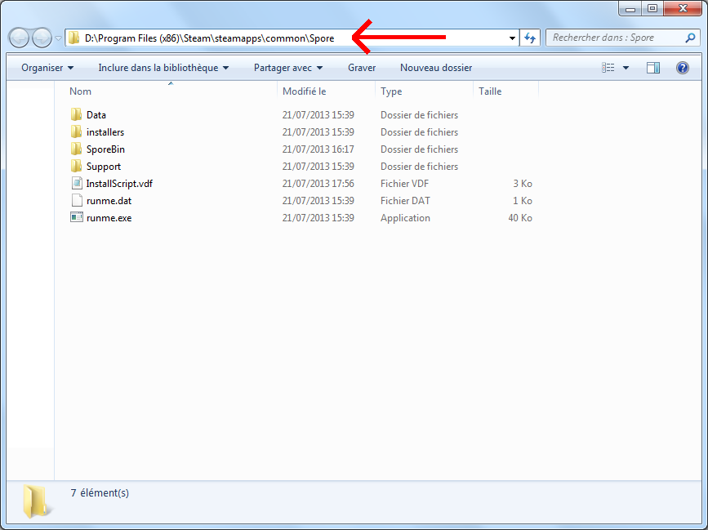Select the Support folder icon
708x530 pixels.
coord(76,166)
